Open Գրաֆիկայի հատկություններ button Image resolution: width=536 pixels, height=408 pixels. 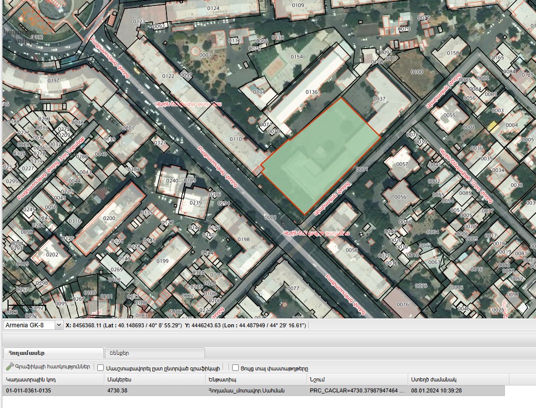coord(49,367)
